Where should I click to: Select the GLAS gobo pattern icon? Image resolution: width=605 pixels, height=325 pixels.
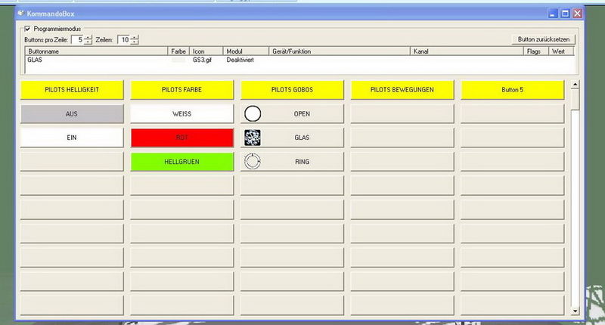[x=253, y=138]
